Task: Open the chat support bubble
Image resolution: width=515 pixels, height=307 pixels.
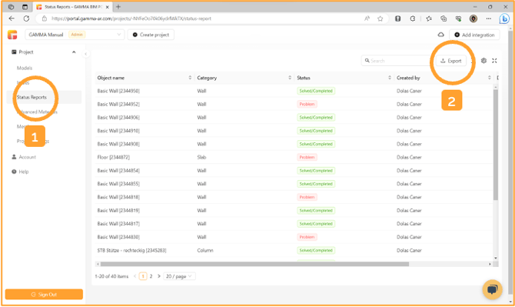Action: click(x=492, y=289)
